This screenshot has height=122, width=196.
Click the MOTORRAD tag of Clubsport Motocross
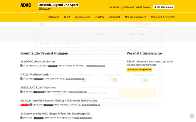tap(52, 66)
